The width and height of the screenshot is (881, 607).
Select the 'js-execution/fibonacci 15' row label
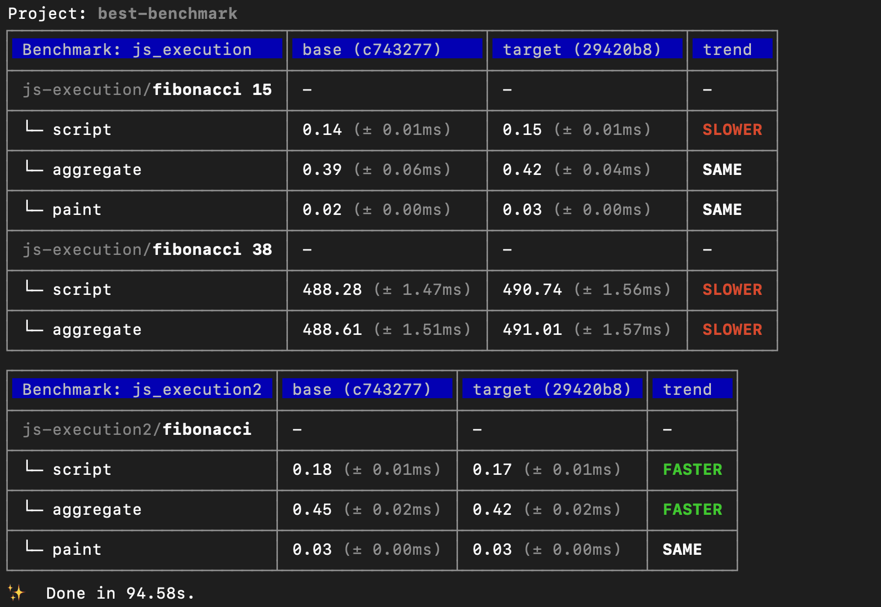pyautogui.click(x=147, y=90)
